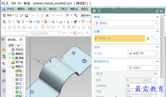This screenshot has width=166, height=97.
Task: Click the 名称 column header to sort
Action: pyautogui.click(x=15, y=45)
